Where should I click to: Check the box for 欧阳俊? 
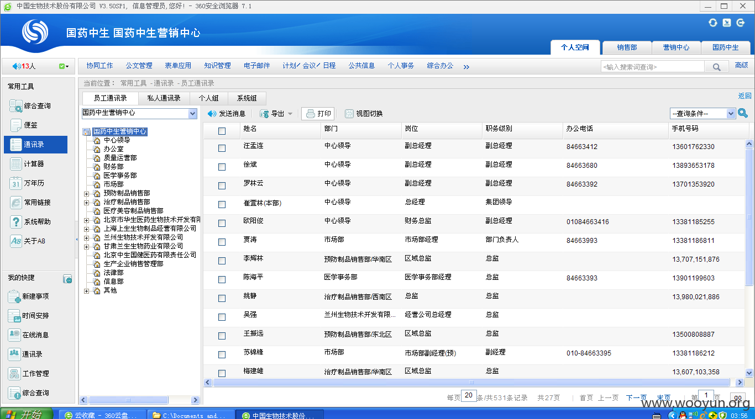pos(222,223)
